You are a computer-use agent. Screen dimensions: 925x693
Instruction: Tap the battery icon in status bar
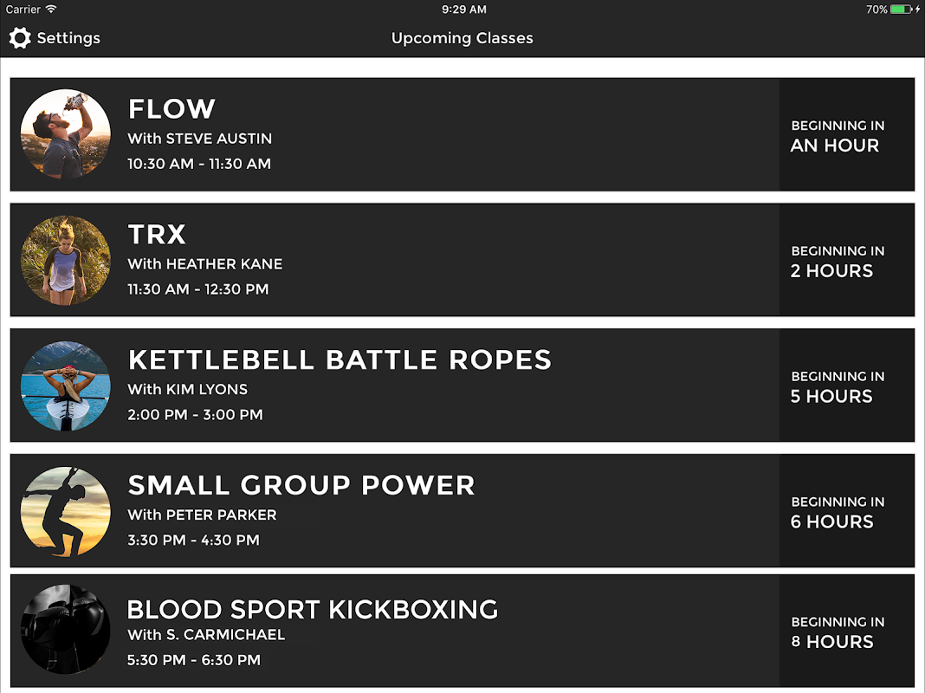tap(902, 10)
